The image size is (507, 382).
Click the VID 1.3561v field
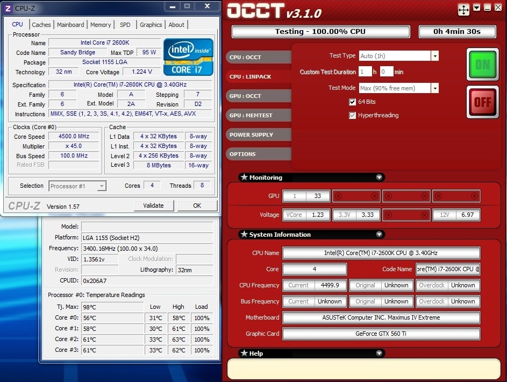pyautogui.click(x=99, y=259)
